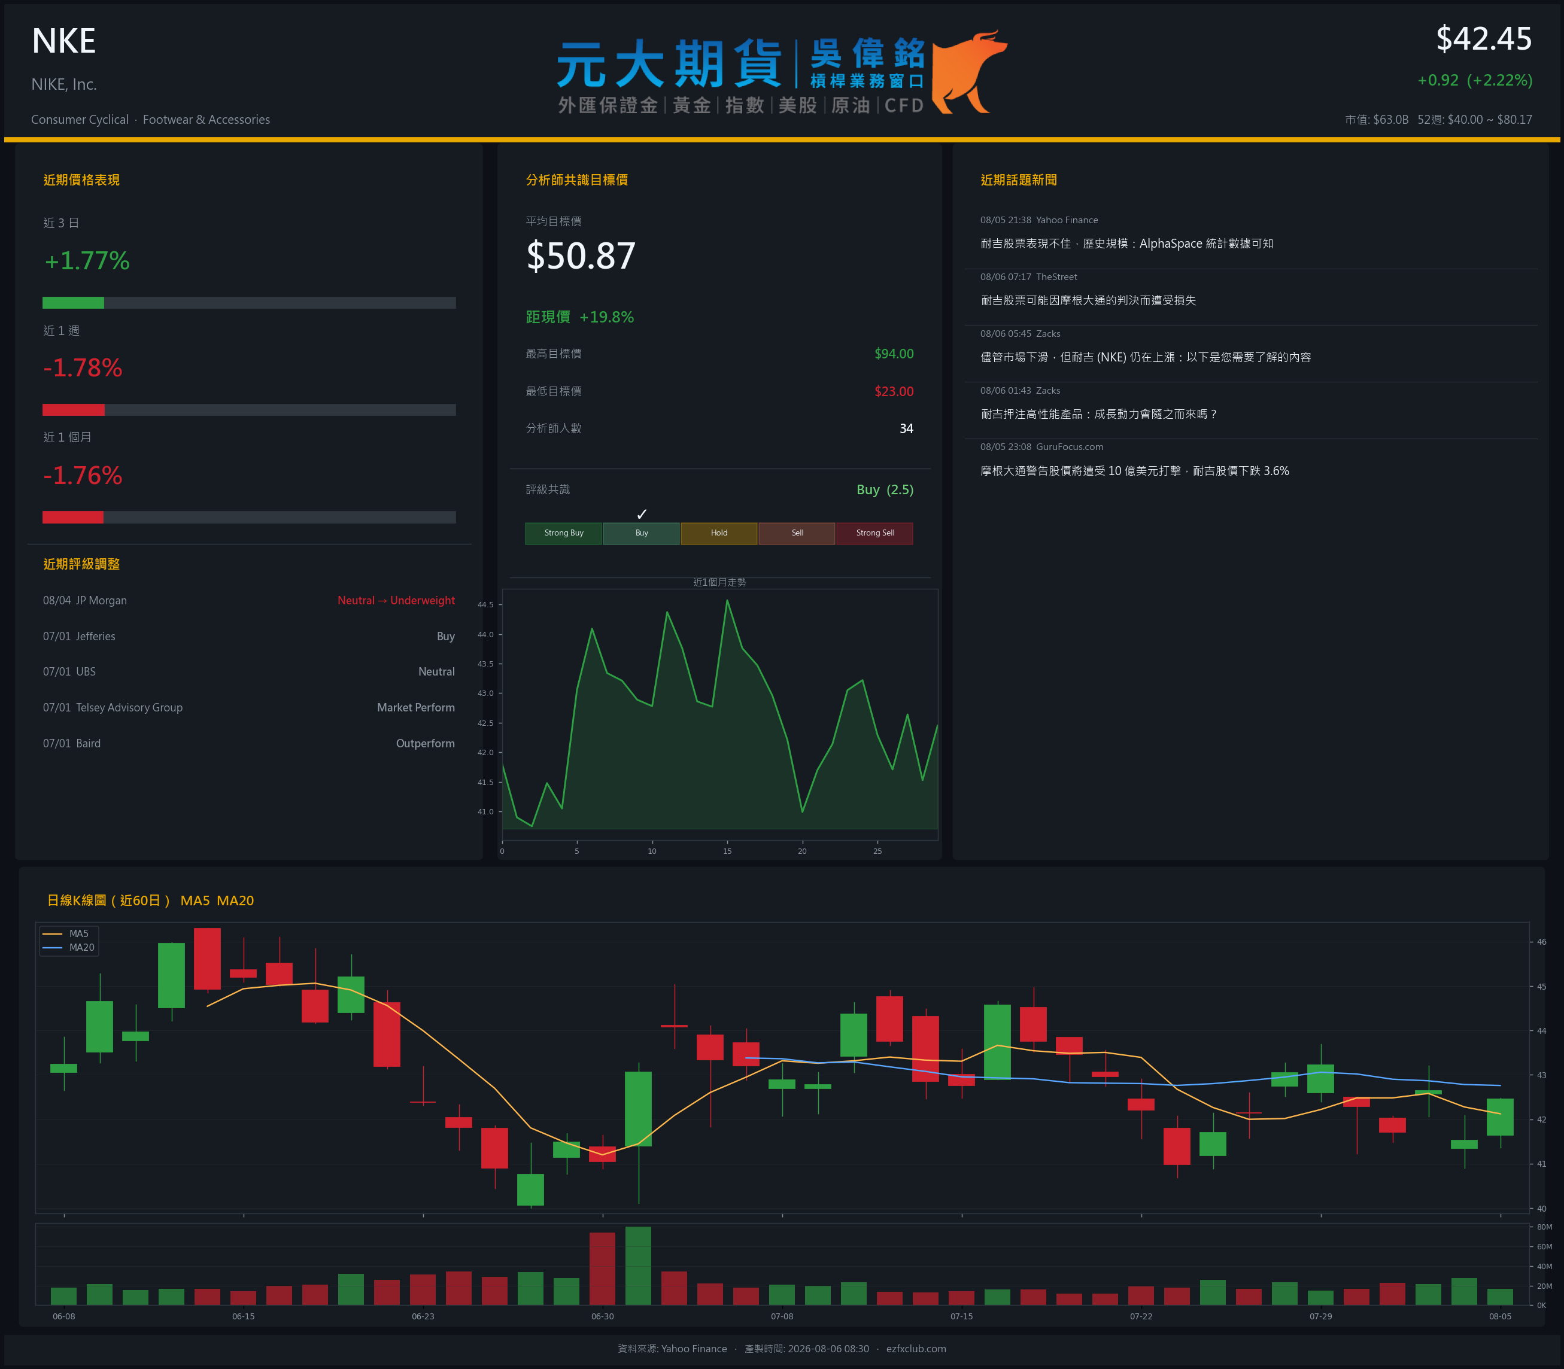
Task: Click the 分析師共識目標價 section heading
Action: pyautogui.click(x=577, y=180)
